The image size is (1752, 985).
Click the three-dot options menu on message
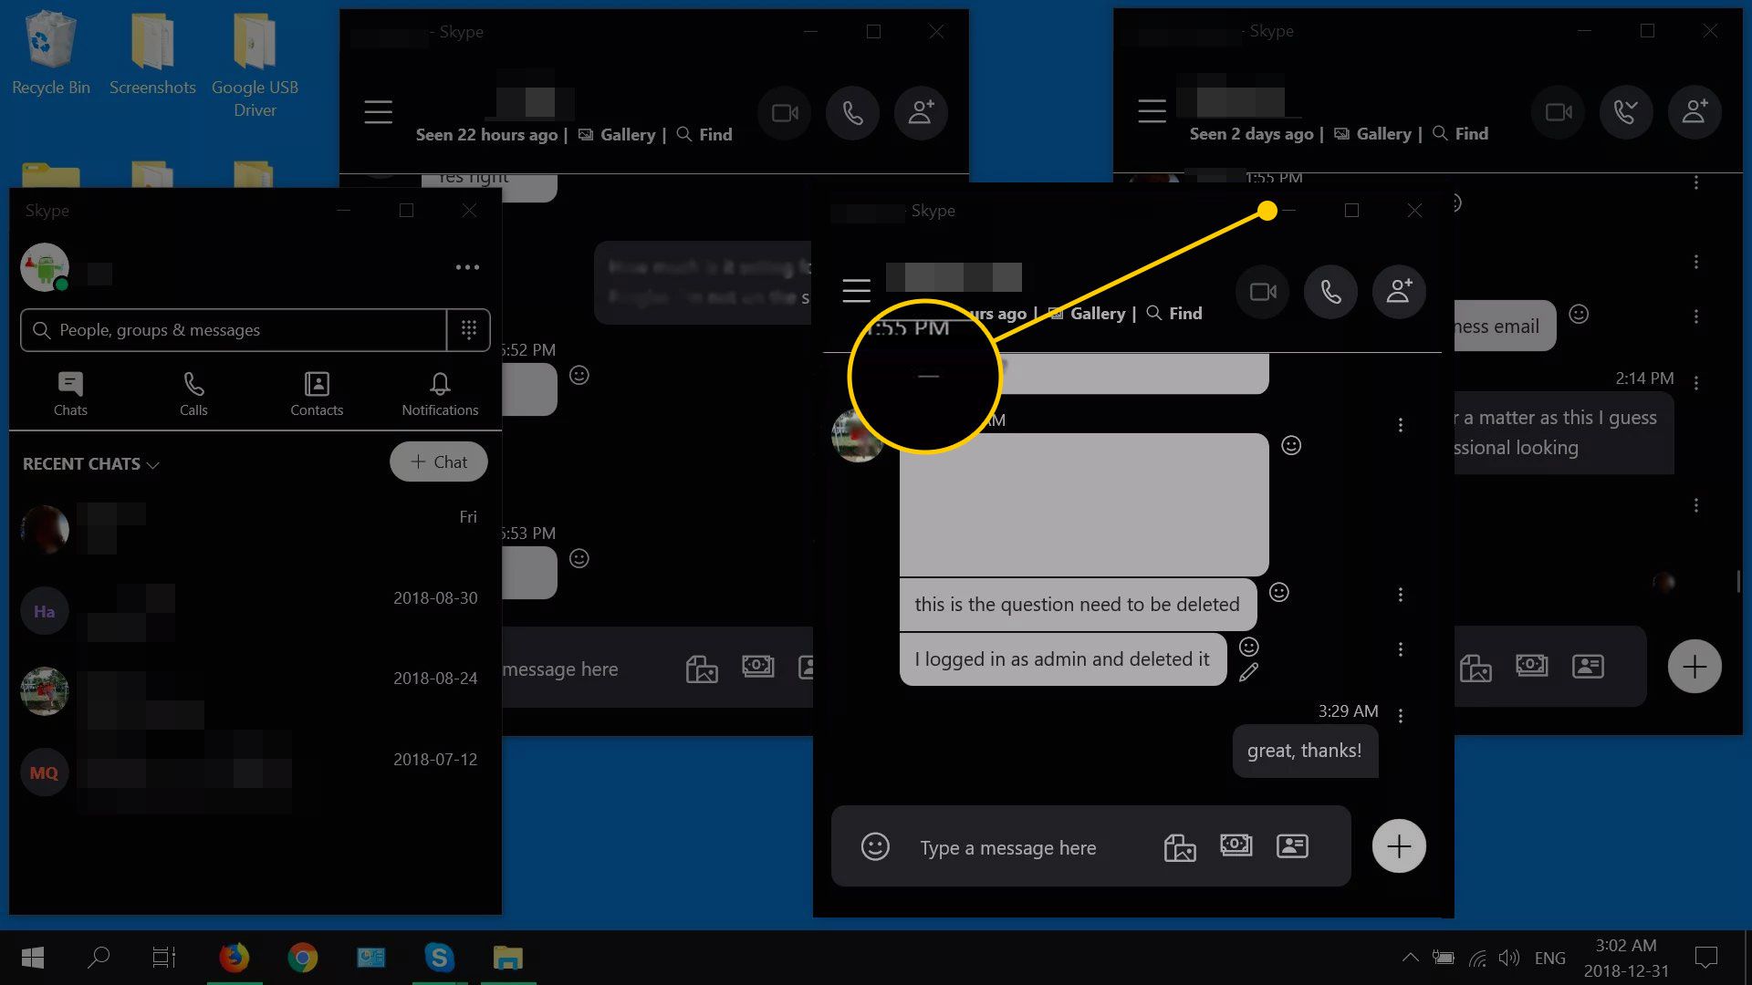[1398, 596]
